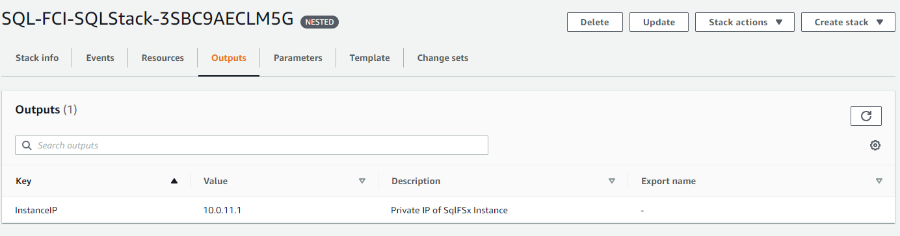Open the Change sets tab

[x=443, y=58]
